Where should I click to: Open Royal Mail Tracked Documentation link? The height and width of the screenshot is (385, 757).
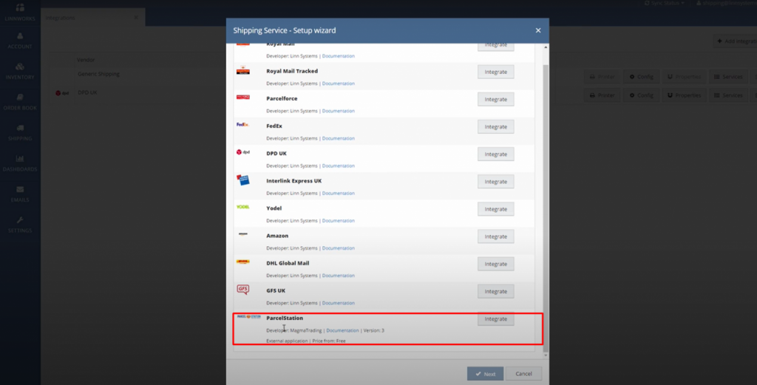click(x=339, y=84)
